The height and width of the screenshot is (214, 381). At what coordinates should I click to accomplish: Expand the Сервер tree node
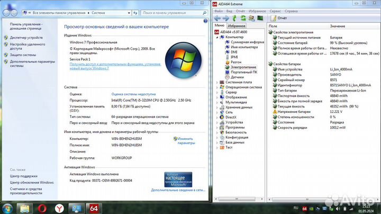point(217,92)
